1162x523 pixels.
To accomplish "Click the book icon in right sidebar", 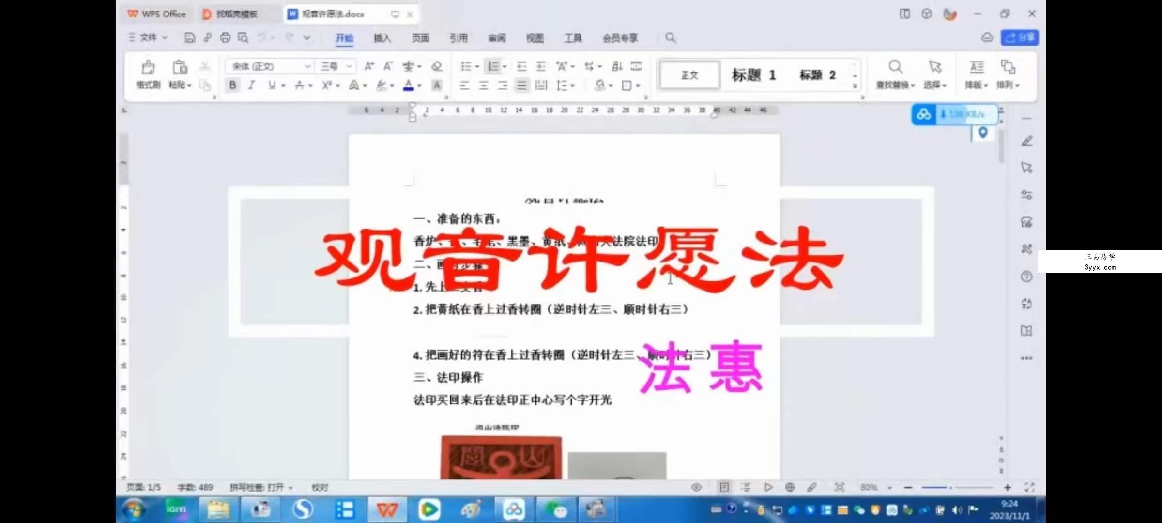I will pos(1026,331).
